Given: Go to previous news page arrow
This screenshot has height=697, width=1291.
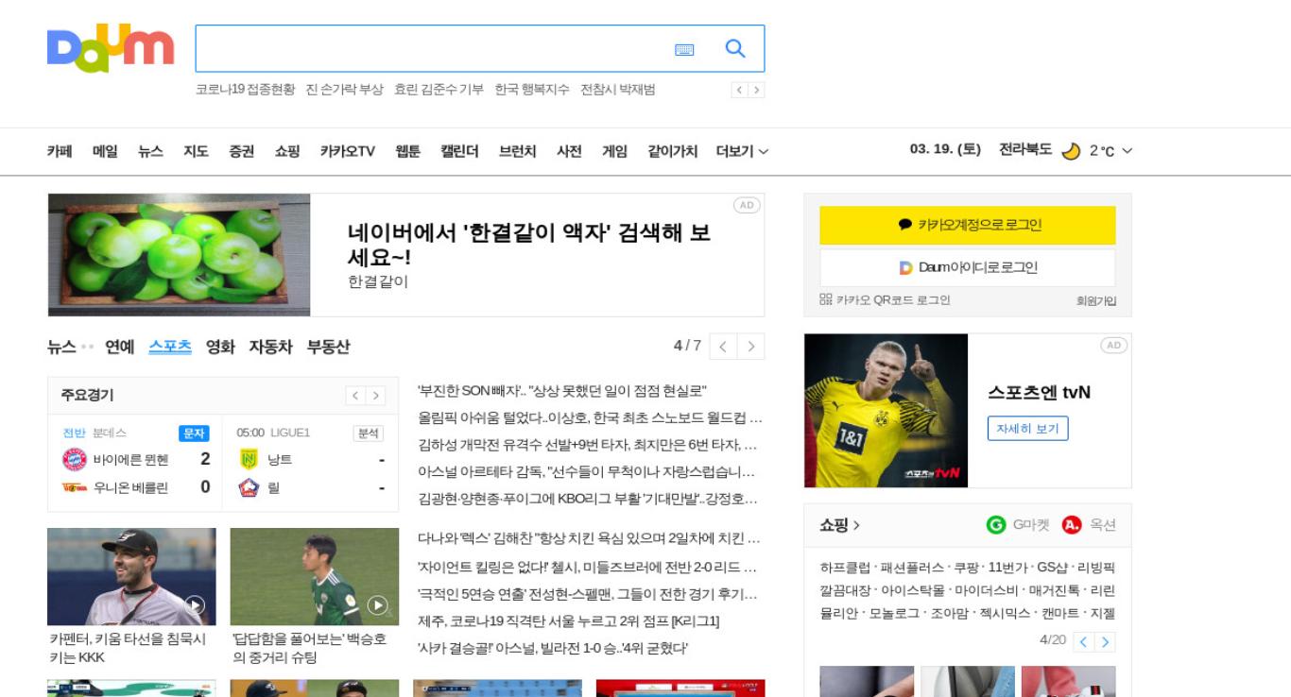Looking at the screenshot, I should (x=723, y=347).
